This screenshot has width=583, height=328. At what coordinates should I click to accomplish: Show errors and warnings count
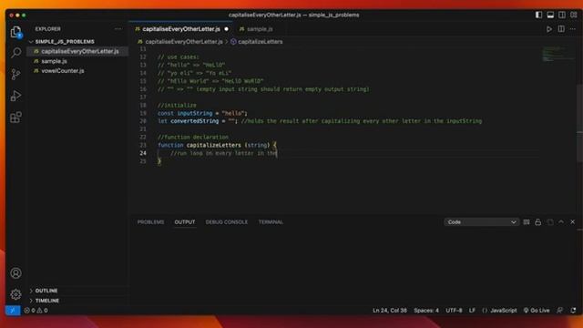(36, 310)
